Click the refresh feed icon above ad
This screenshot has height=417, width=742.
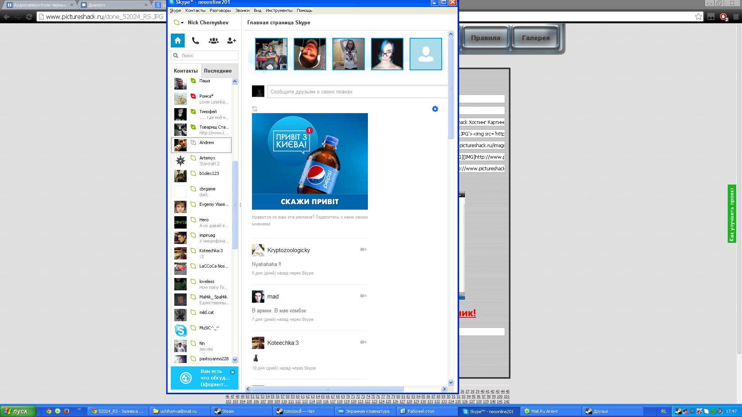point(255,109)
